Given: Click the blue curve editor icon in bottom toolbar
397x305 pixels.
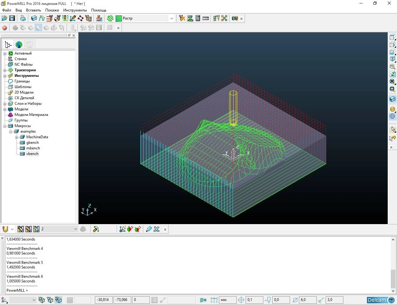Looking at the screenshot, I should point(156,229).
